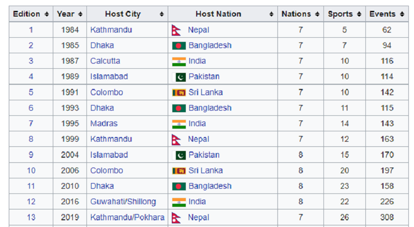Open the Kathmandu/Pokhara host city link

(127, 217)
